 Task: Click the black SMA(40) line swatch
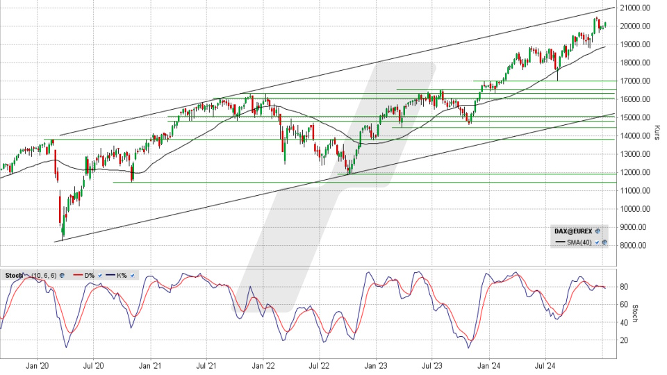point(560,242)
